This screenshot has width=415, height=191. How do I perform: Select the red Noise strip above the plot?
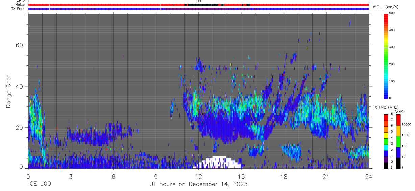[x=198, y=5]
